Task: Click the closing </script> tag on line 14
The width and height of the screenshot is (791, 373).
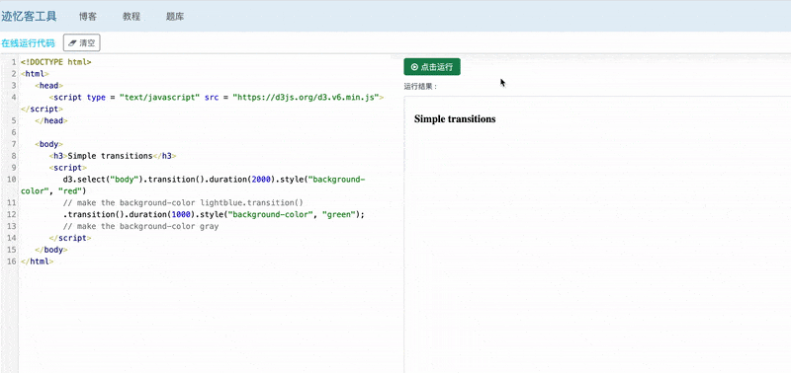Action: (70, 238)
